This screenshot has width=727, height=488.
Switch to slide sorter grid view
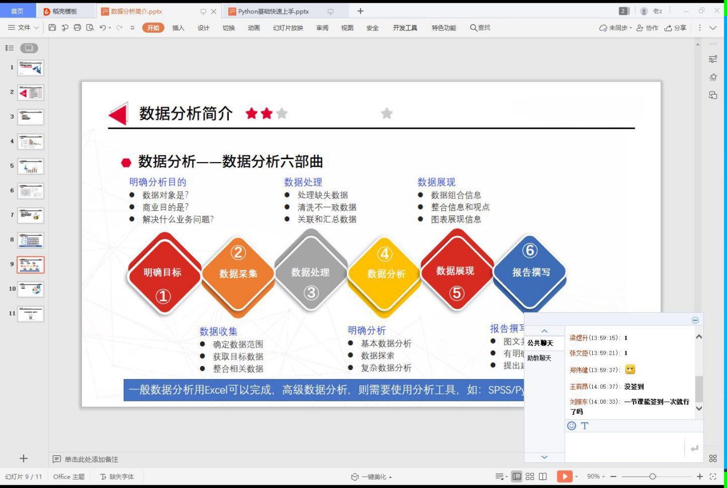[530, 477]
